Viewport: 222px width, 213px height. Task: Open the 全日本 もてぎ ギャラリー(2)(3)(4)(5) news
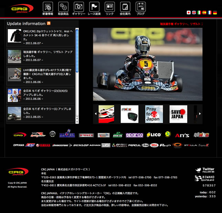[41, 95]
